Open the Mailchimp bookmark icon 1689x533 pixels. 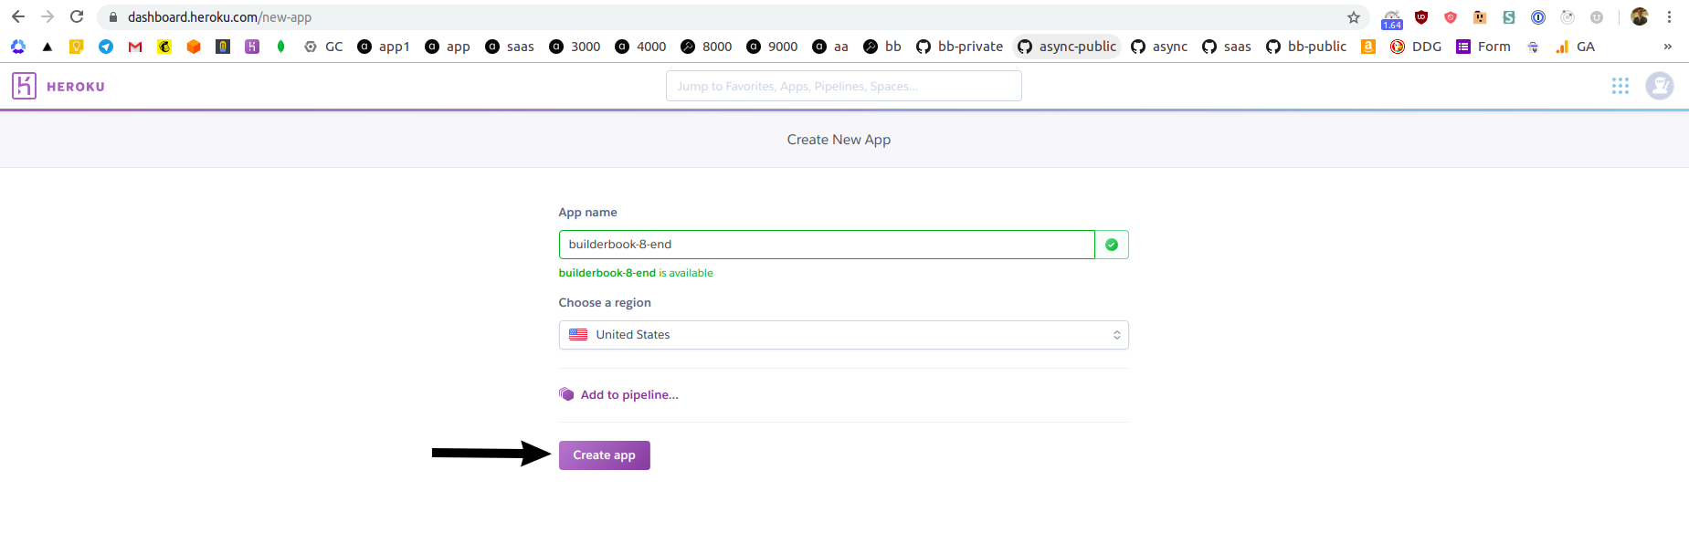(164, 47)
